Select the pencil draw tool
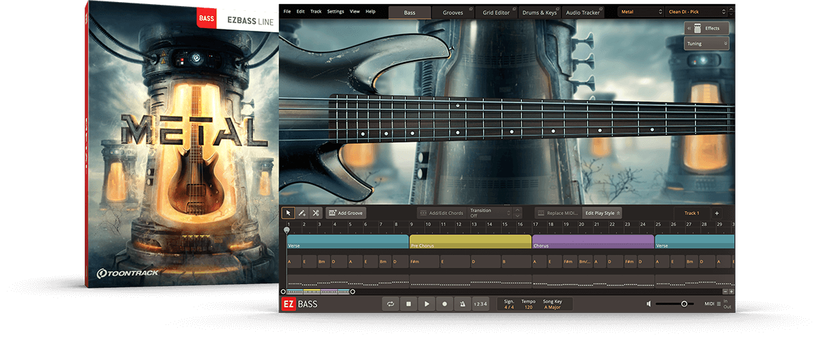This screenshot has height=338, width=821. point(302,213)
